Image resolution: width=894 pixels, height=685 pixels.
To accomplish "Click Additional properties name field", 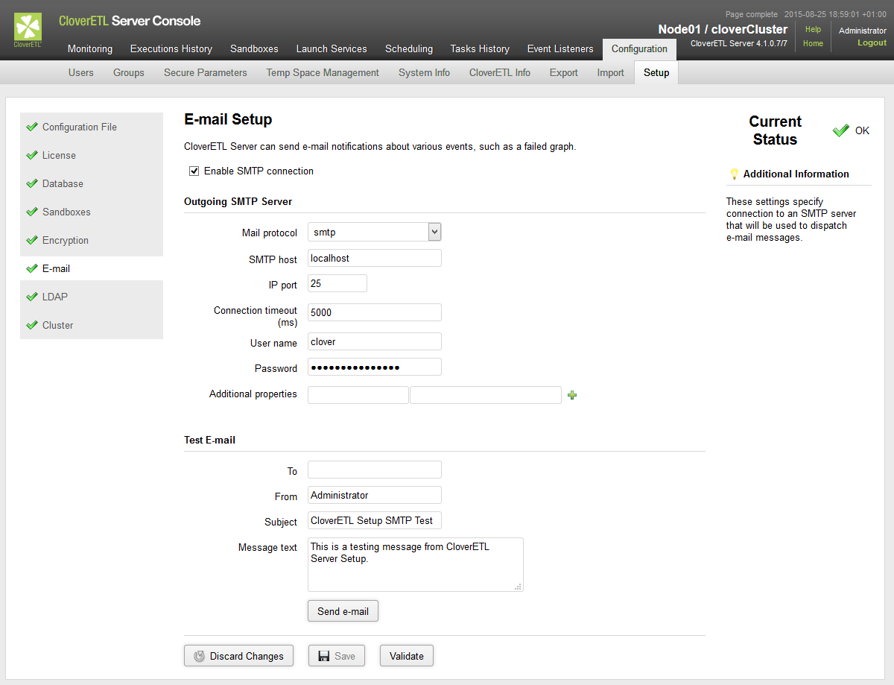I will click(358, 395).
